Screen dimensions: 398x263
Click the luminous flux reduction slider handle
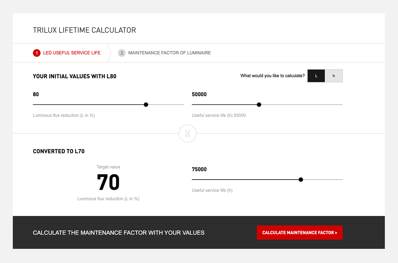coord(146,105)
